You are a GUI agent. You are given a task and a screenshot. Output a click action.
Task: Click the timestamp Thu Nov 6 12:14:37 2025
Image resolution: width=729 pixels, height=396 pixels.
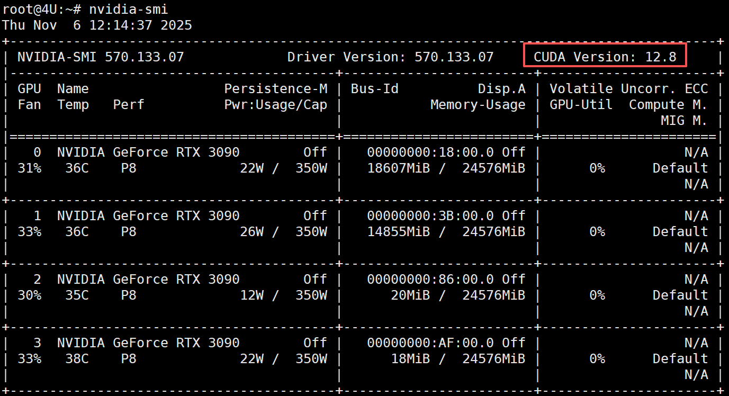click(x=97, y=25)
